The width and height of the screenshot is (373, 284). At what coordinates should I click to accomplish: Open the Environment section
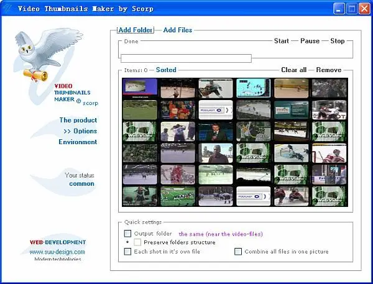point(78,142)
